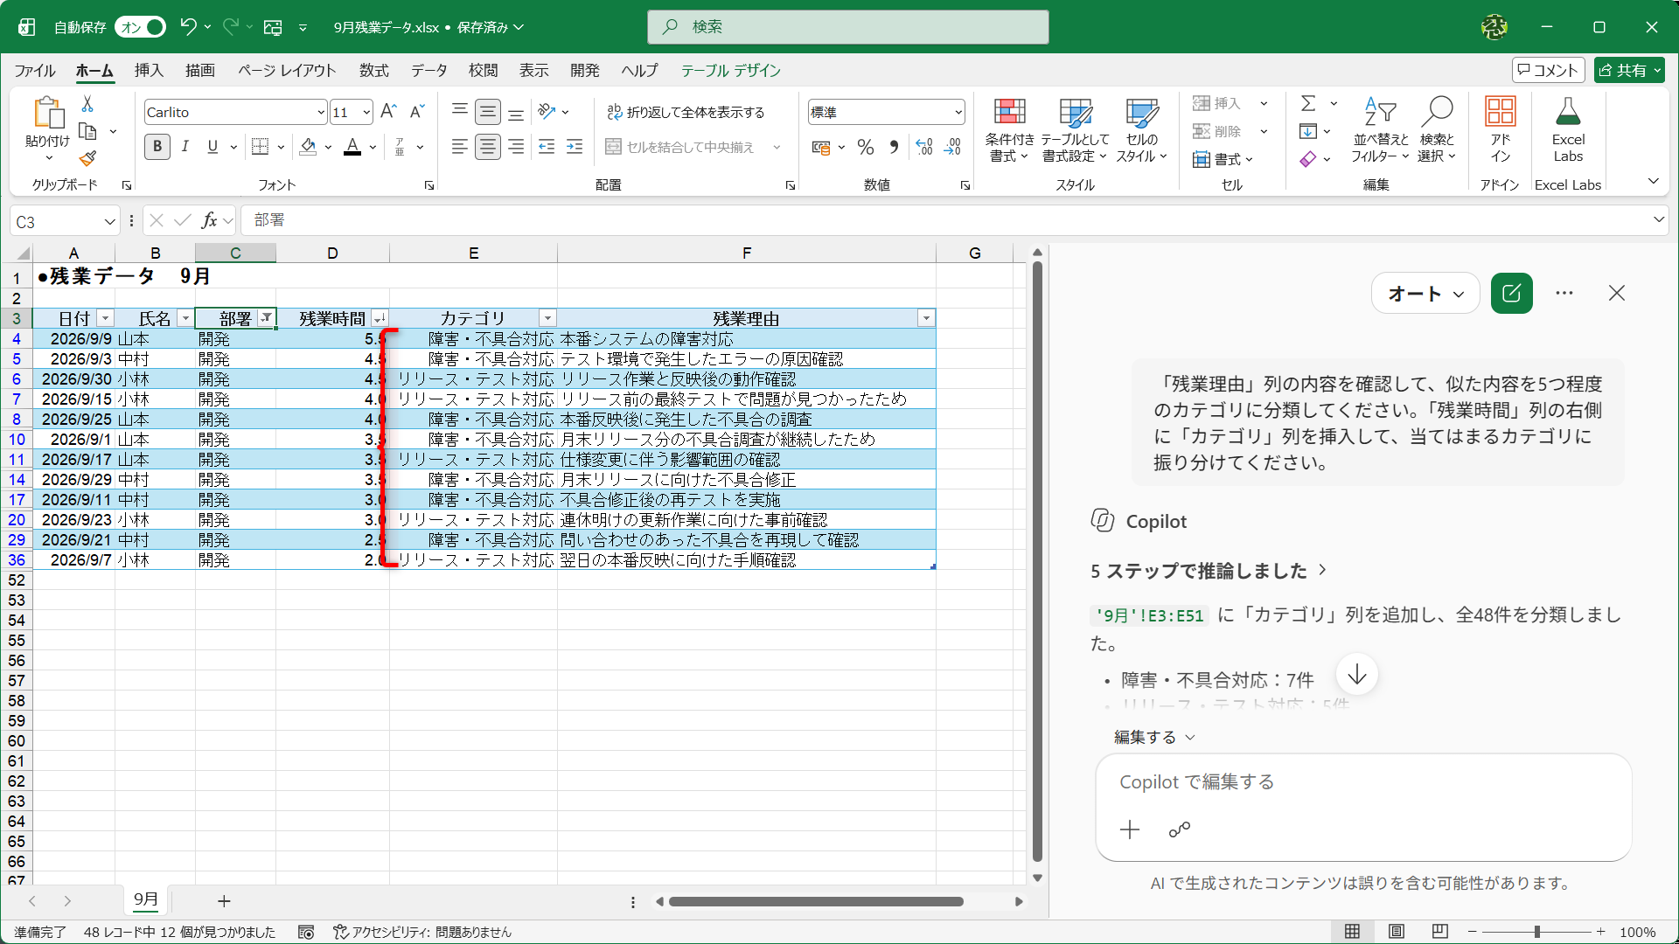Increase decimal places icon
The image size is (1679, 944).
(924, 147)
